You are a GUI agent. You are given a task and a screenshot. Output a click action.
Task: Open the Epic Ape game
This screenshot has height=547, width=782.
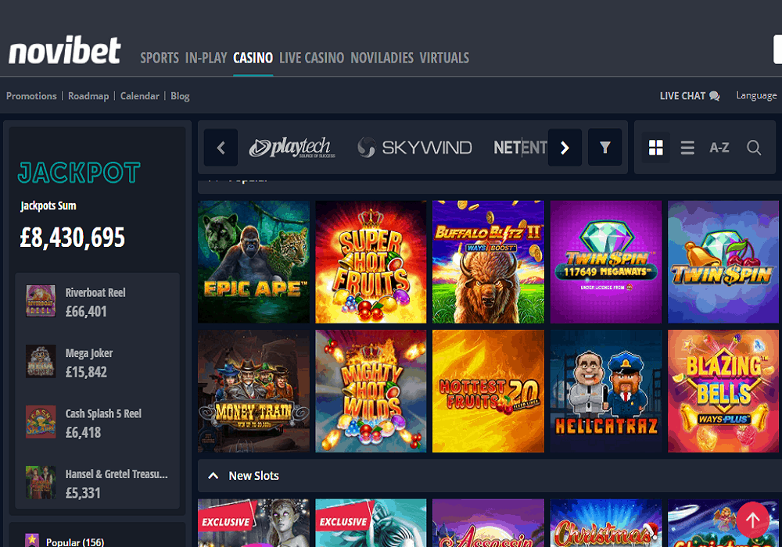tap(253, 262)
